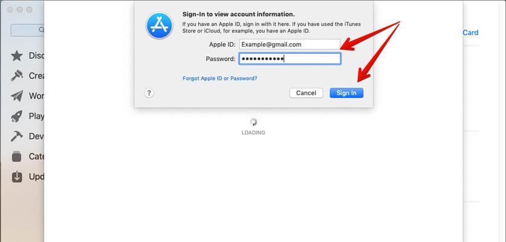Viewport: 506px width, 242px height.
Task: Click the blue Sign In button
Action: pos(346,93)
